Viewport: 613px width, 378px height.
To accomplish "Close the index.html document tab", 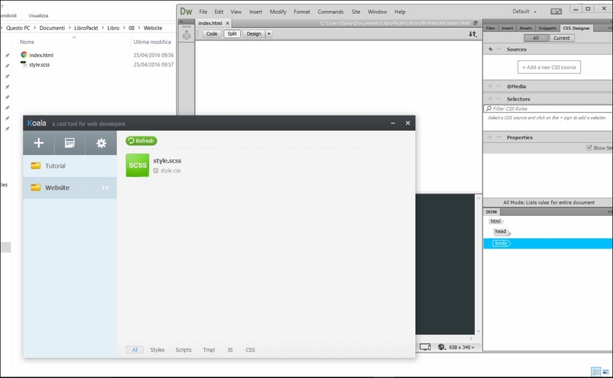I will (227, 23).
